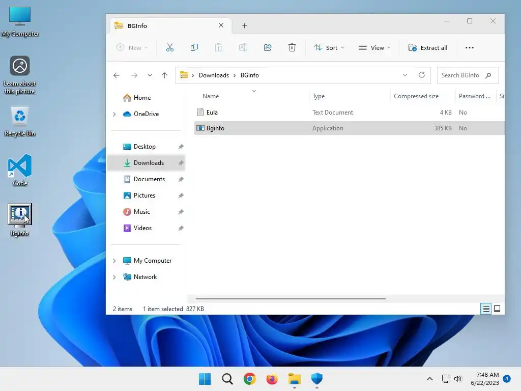Screen dimensions: 521x391
Task: Click BGInfo in the address breadcrumb
Action: (249, 75)
